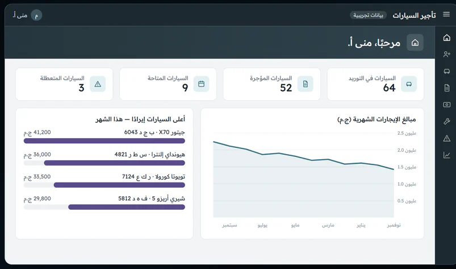Click the revenue bar for شيري أريزو 5

point(127,207)
